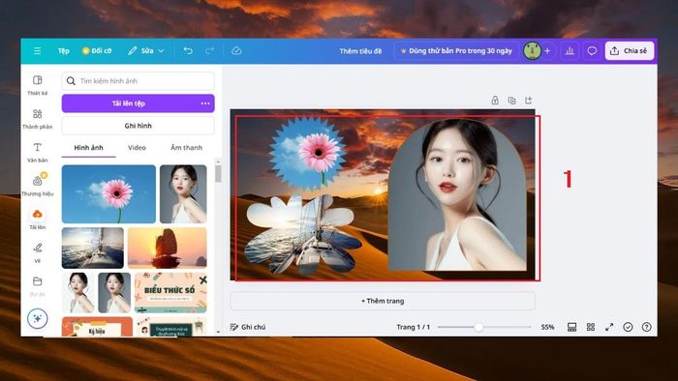The height and width of the screenshot is (381, 678).
Task: Open the help question mark icon
Action: pos(646,327)
